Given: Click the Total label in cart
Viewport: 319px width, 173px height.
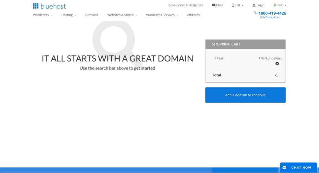Looking at the screenshot, I should pyautogui.click(x=217, y=75).
